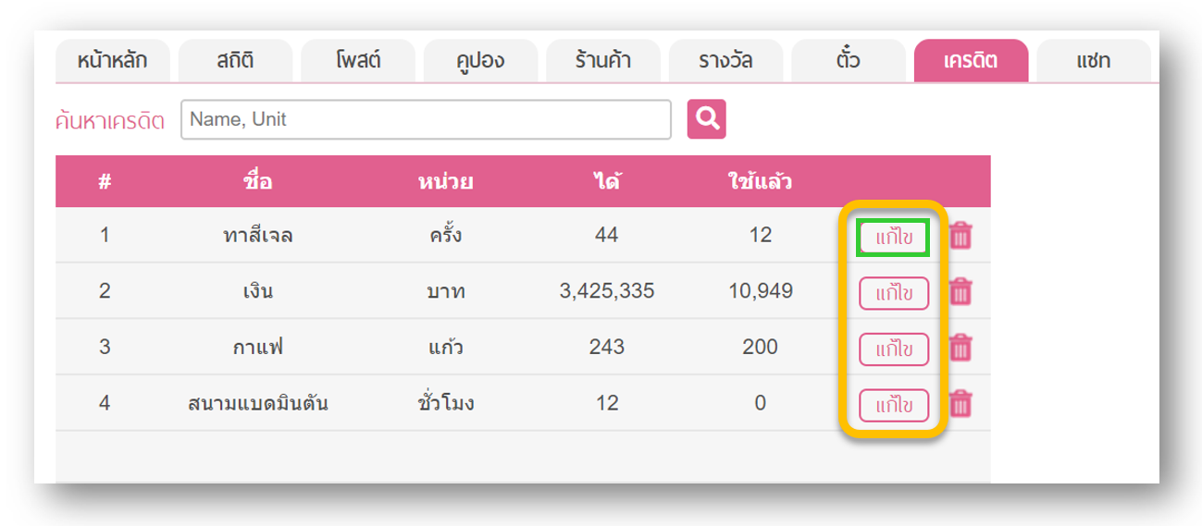Screen dimensions: 1202x526
Task: Open the รางวัล tab
Action: [x=725, y=62]
